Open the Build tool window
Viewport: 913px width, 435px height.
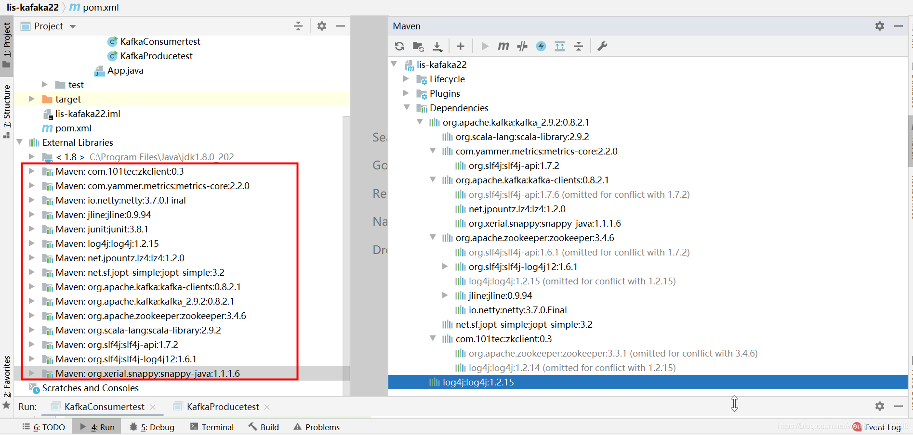(x=264, y=427)
